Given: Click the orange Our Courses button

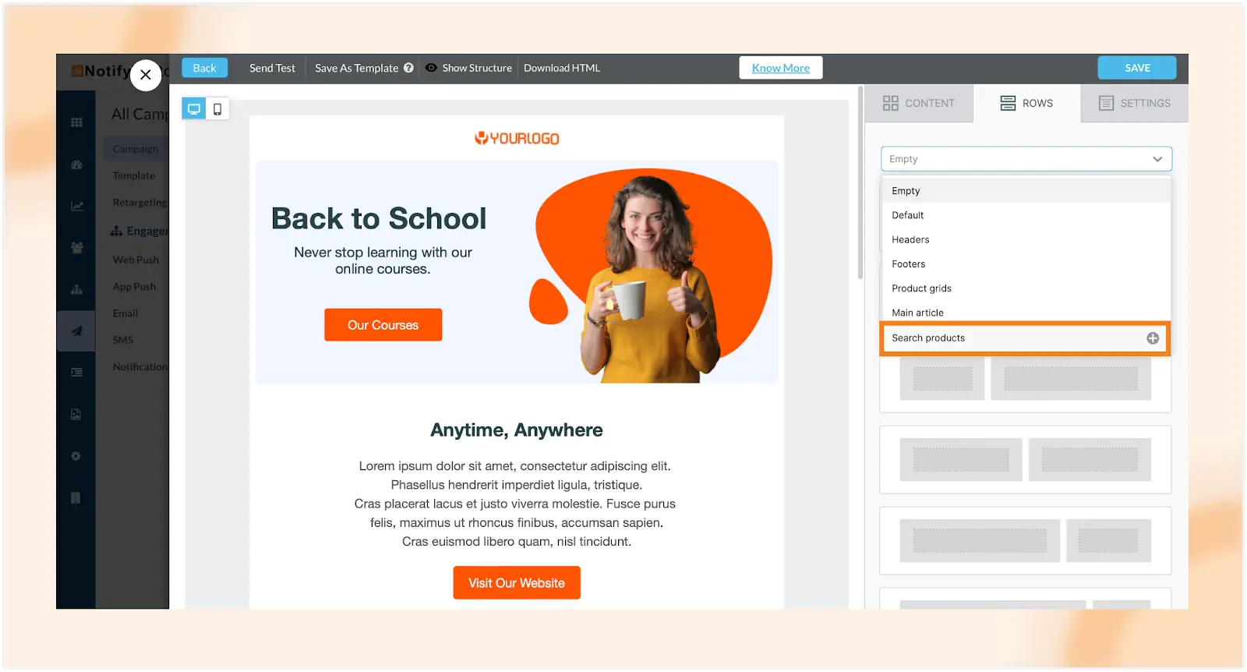Looking at the screenshot, I should pyautogui.click(x=383, y=325).
